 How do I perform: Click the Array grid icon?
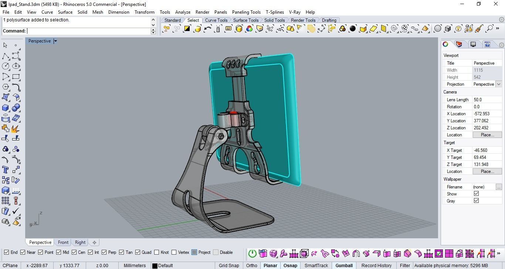click(x=6, y=201)
